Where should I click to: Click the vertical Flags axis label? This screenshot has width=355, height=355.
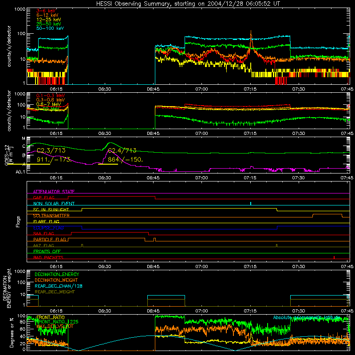click(18, 221)
